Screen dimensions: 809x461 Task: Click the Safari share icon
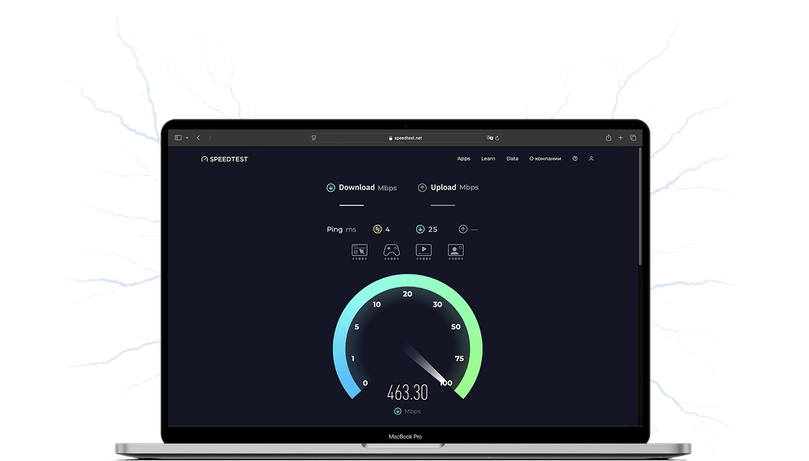tap(608, 138)
